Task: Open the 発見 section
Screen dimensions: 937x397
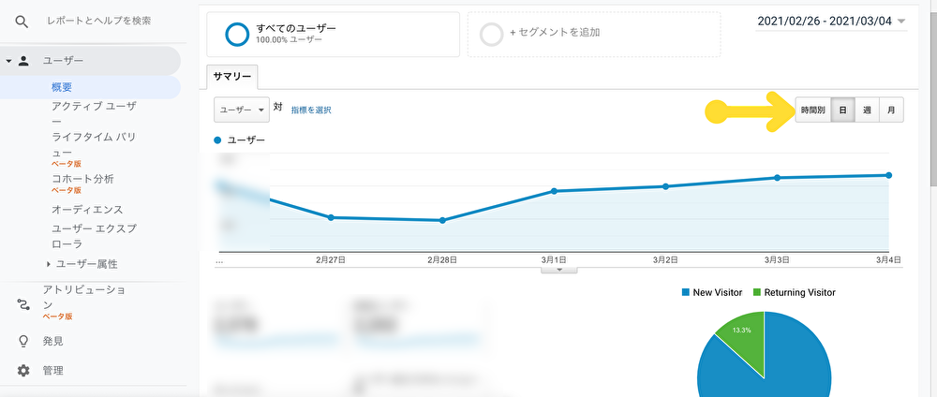Action: click(x=52, y=342)
